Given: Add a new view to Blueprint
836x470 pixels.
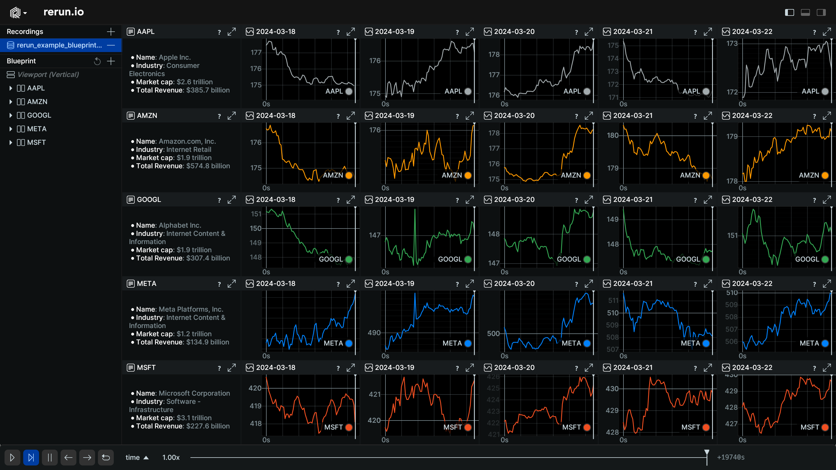Looking at the screenshot, I should [x=111, y=61].
